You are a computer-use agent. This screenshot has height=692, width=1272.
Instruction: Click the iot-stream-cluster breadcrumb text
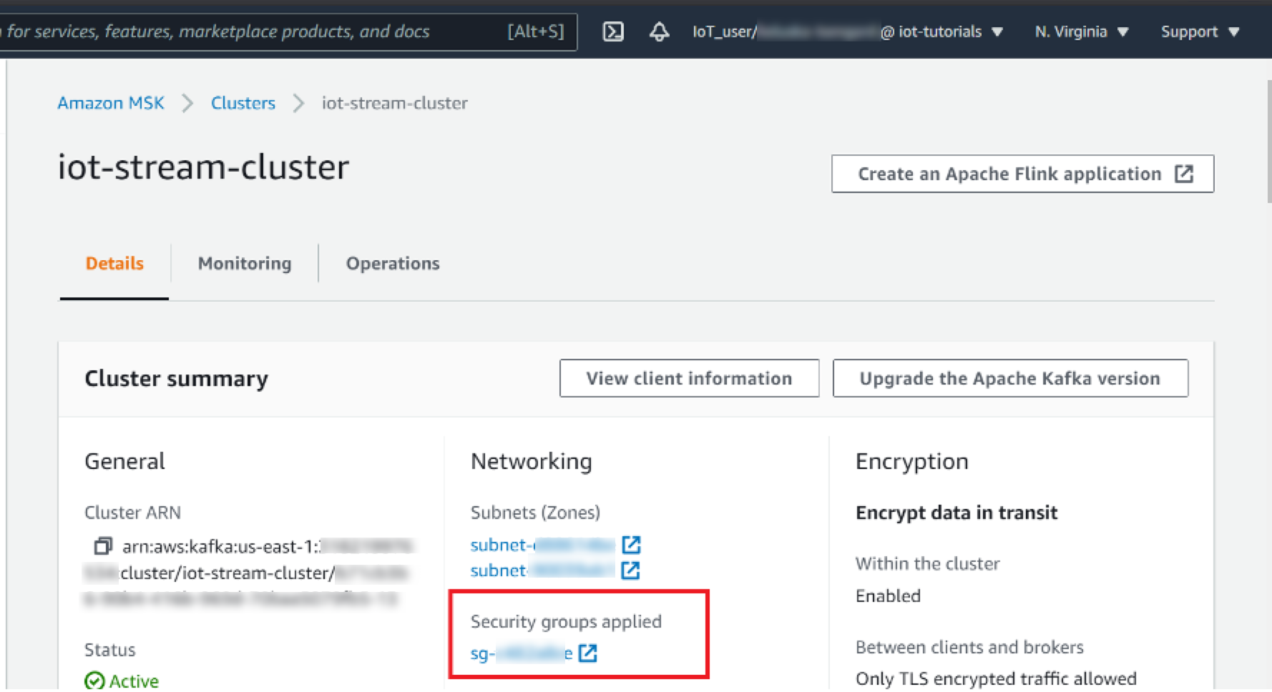point(395,103)
